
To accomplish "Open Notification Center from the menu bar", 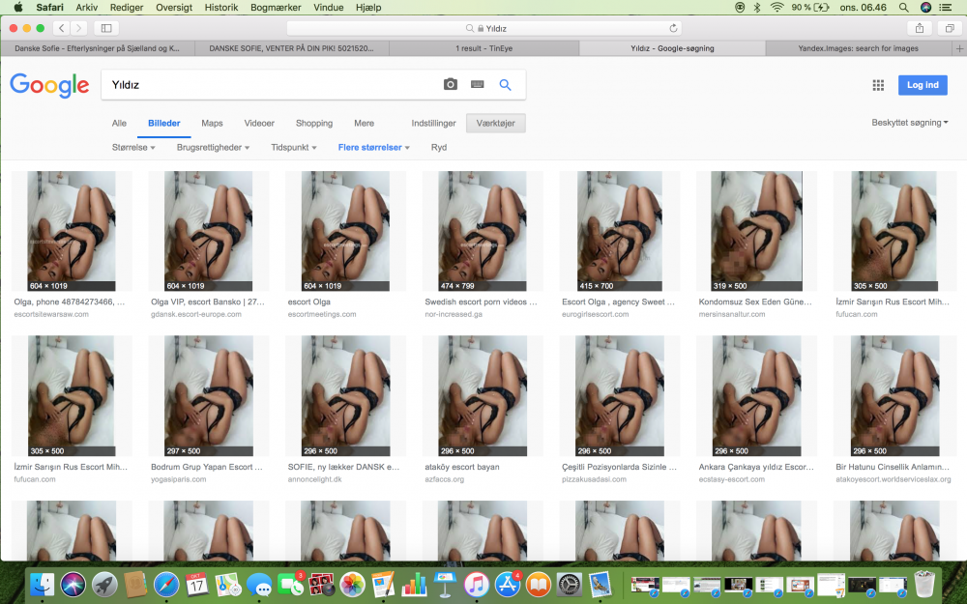I will (945, 8).
